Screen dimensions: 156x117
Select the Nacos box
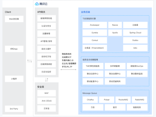[115, 25]
